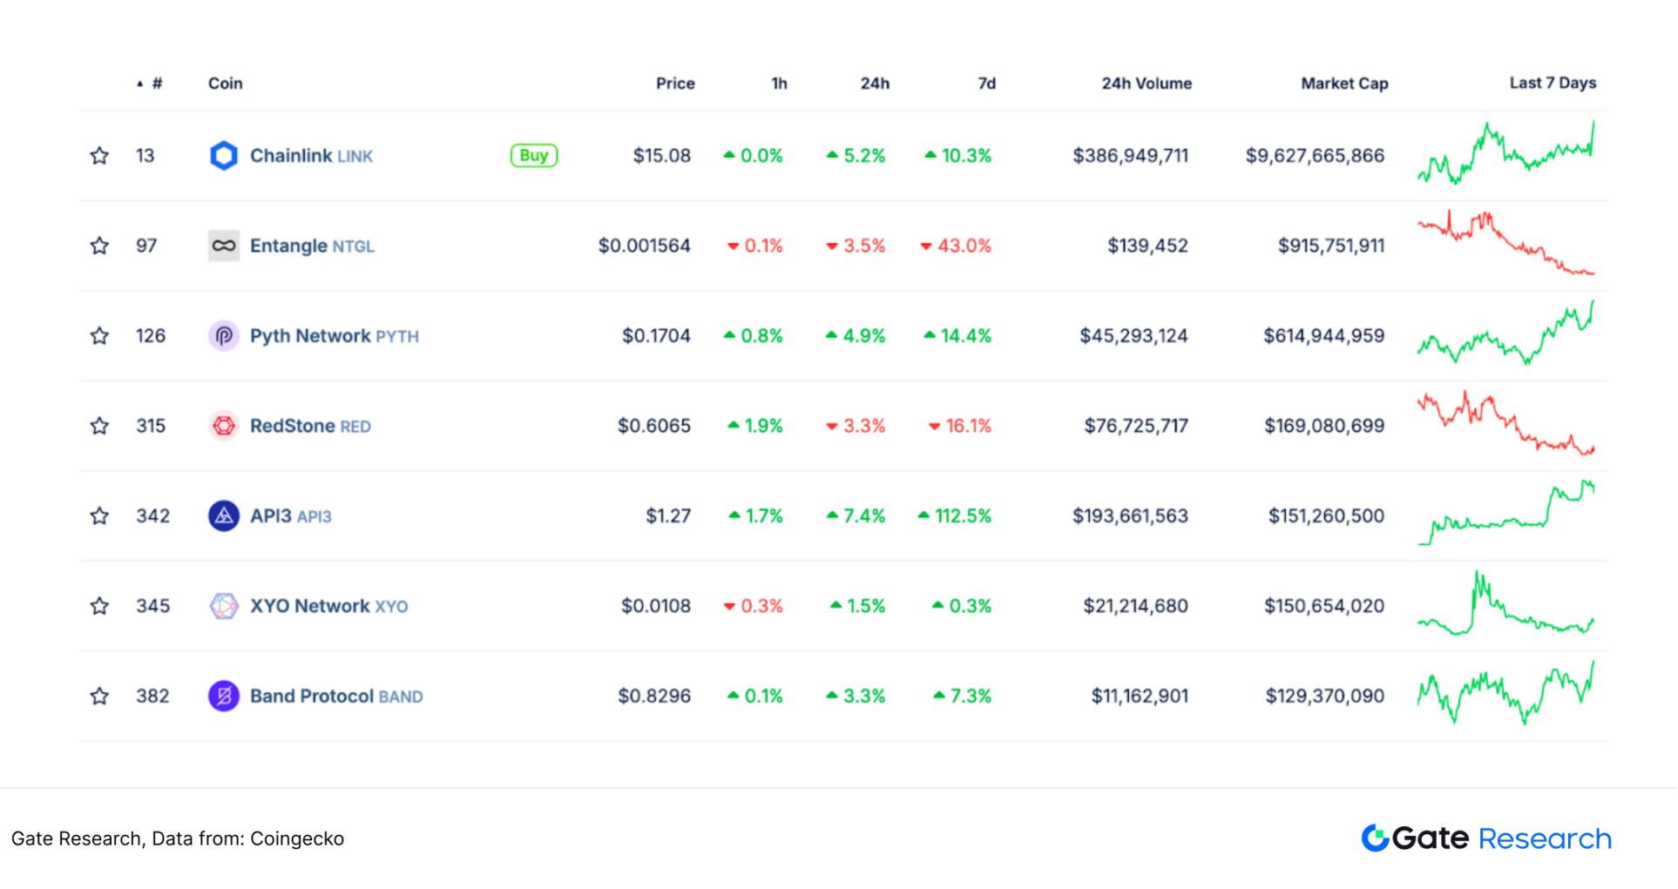
Task: Open the RedStone RED coin link
Action: coord(309,426)
